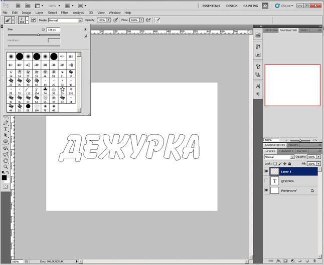Viewport: 324px width, 265px height.
Task: Click the brush Size slider
Action: coord(38,35)
